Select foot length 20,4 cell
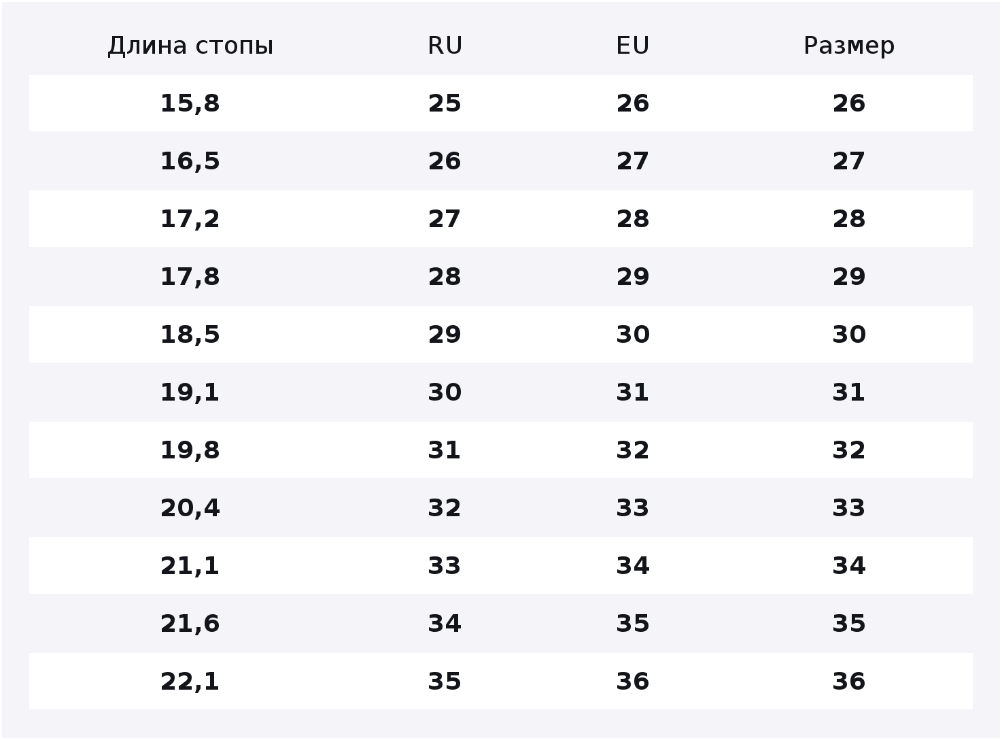Image resolution: width=1002 pixels, height=740 pixels. [190, 508]
